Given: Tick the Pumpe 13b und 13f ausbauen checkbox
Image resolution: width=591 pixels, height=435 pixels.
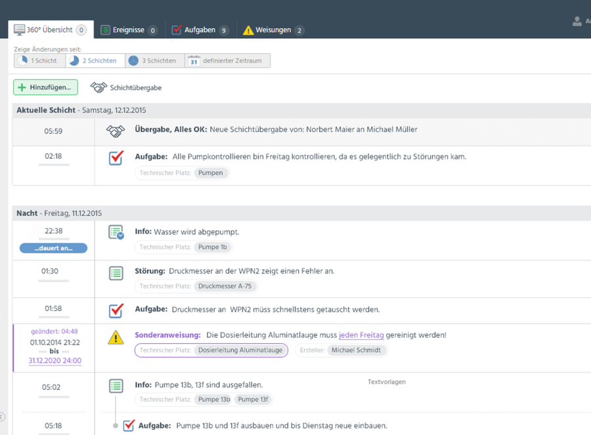Looking at the screenshot, I should (129, 425).
